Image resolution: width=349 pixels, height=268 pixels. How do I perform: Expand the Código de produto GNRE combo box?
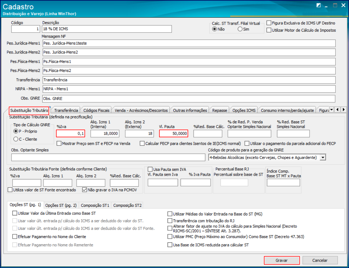tap(323, 157)
